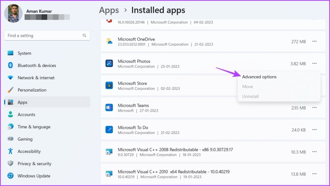Click the search magnifier icon
Viewport: 330px width, 186px height.
click(84, 35)
